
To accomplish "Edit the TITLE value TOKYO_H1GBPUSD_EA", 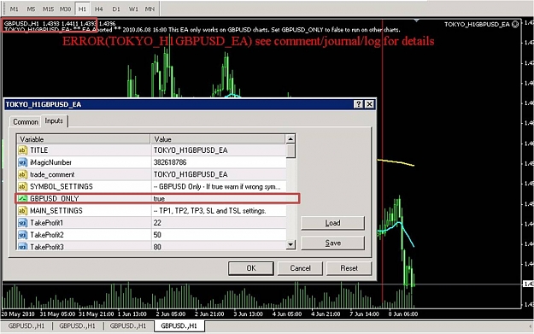I will (x=219, y=150).
